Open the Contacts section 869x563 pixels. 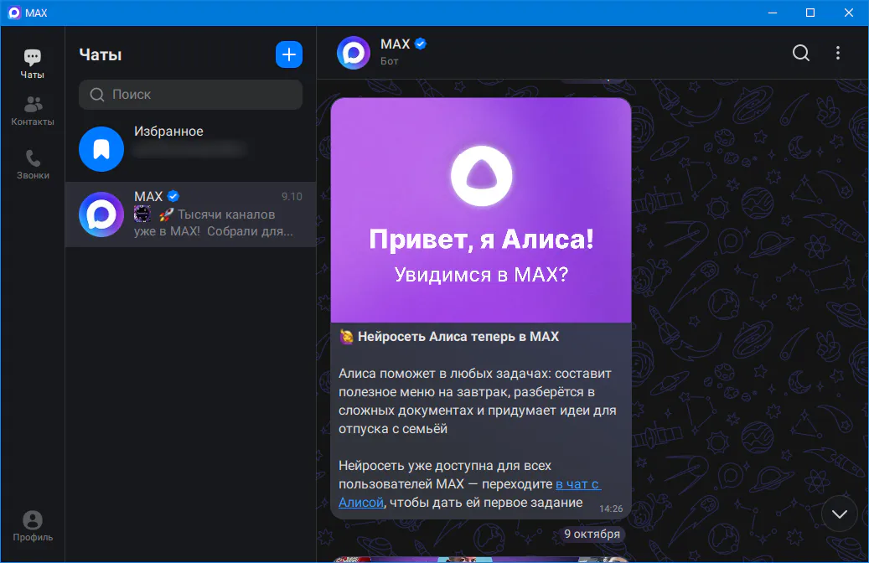click(x=33, y=111)
